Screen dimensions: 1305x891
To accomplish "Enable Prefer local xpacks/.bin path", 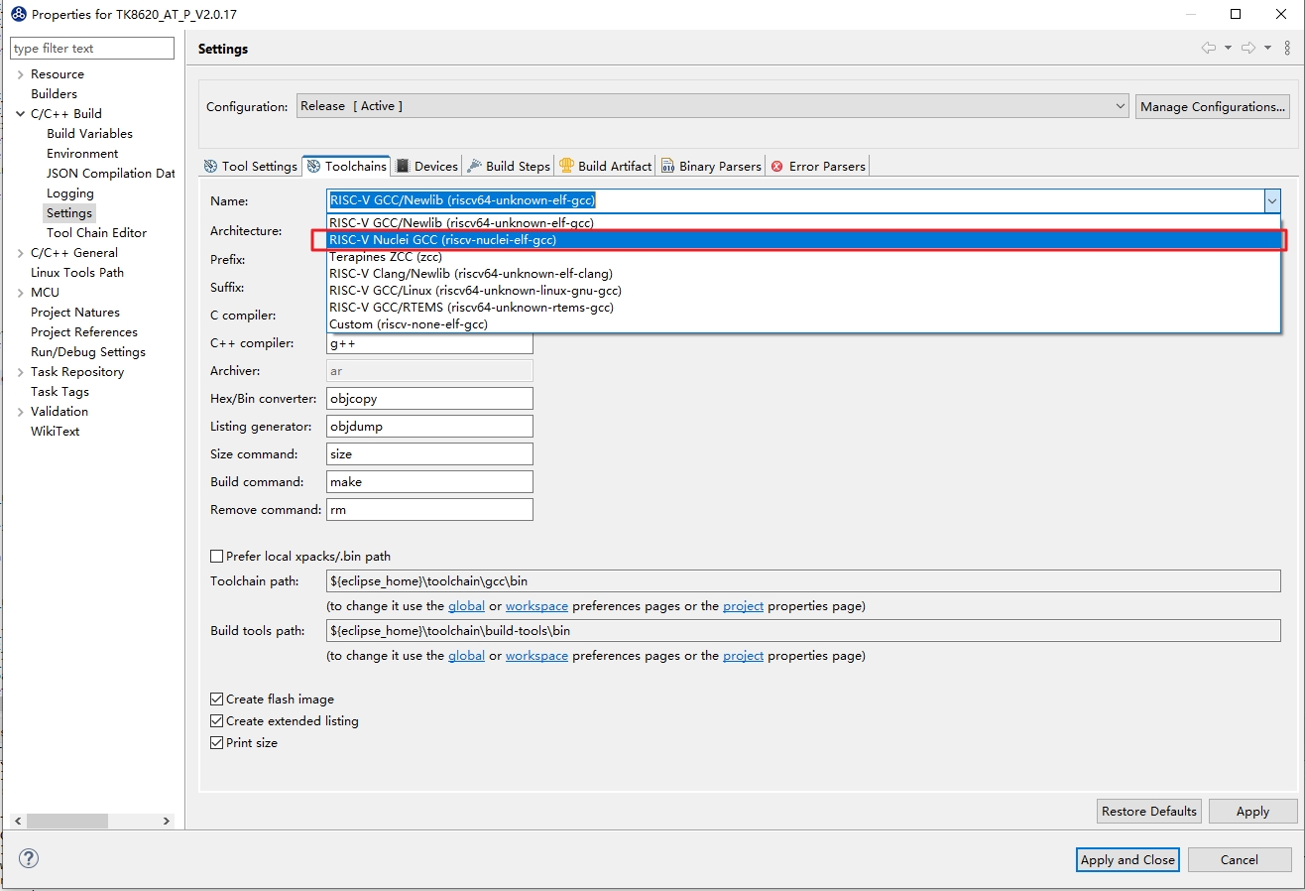I will tap(217, 557).
